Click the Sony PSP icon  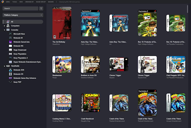pyautogui.click(x=10, y=82)
